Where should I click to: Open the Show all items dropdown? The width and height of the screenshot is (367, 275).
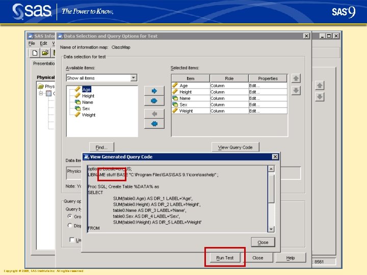(134, 77)
